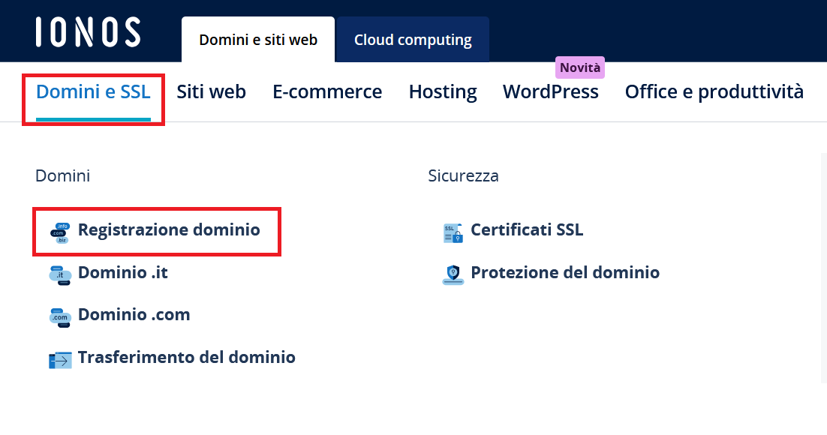The image size is (827, 435).
Task: Click the IONOS logo
Action: (88, 32)
